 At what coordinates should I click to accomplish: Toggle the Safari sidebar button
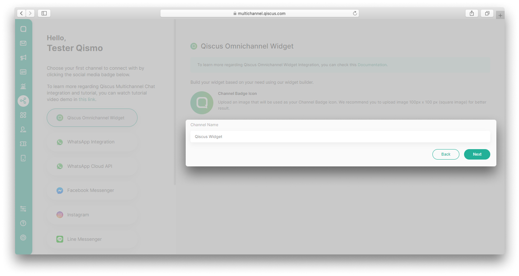(44, 13)
